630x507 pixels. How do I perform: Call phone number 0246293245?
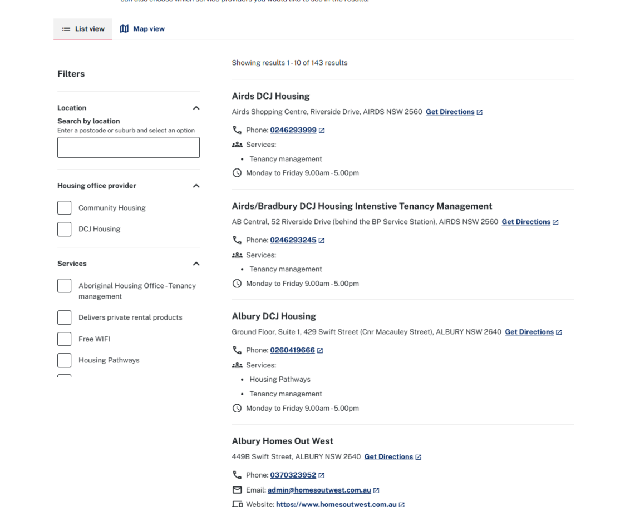point(293,240)
